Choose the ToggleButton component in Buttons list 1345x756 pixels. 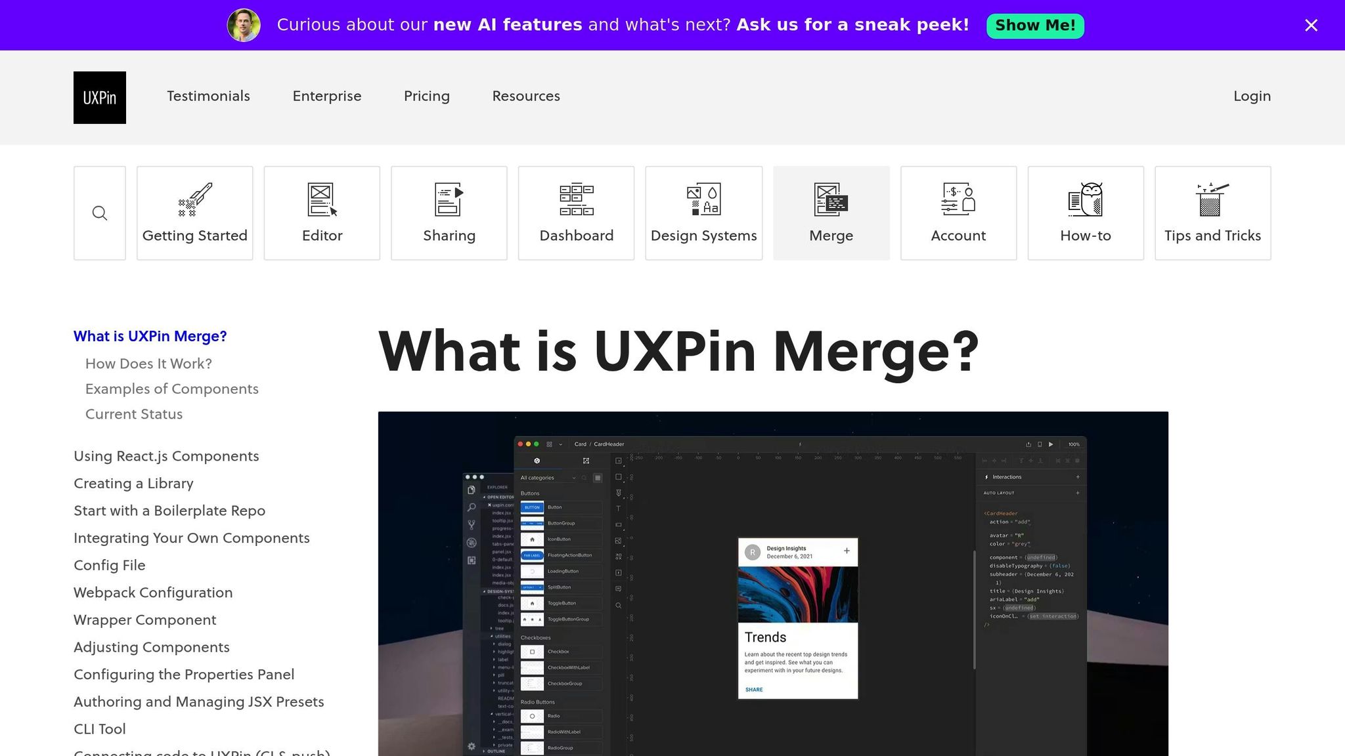(560, 603)
